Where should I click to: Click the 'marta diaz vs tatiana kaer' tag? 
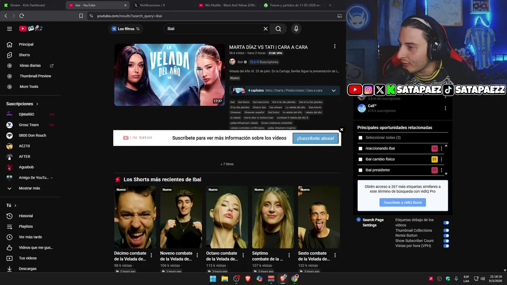[x=259, y=118]
